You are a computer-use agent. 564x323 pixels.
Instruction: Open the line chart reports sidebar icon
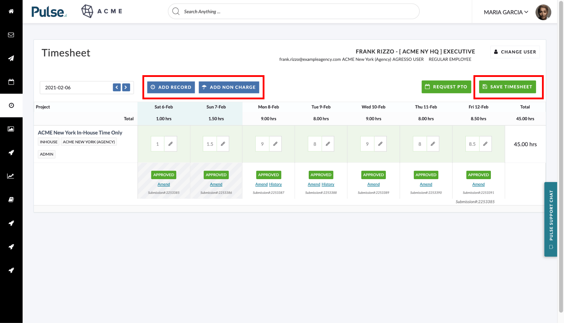11,176
